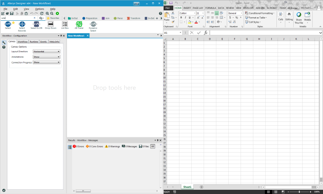
Task: Open Annotations dropdown
Action: click(x=47, y=57)
